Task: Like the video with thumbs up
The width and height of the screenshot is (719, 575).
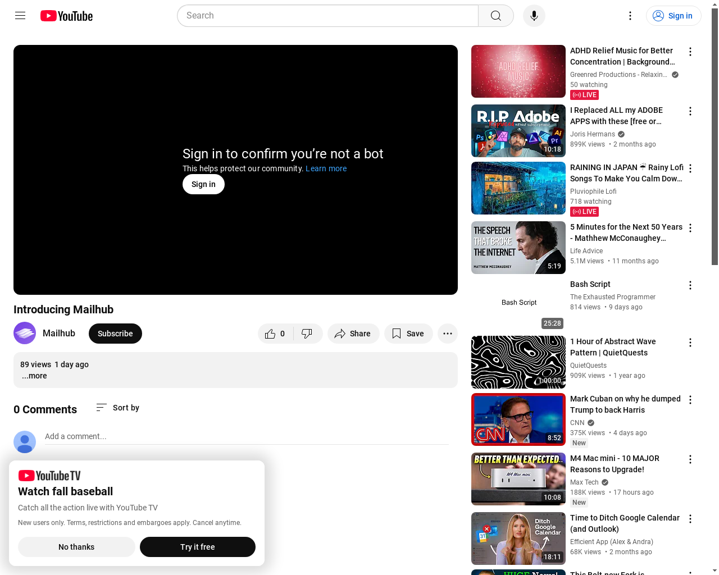Action: (x=276, y=334)
